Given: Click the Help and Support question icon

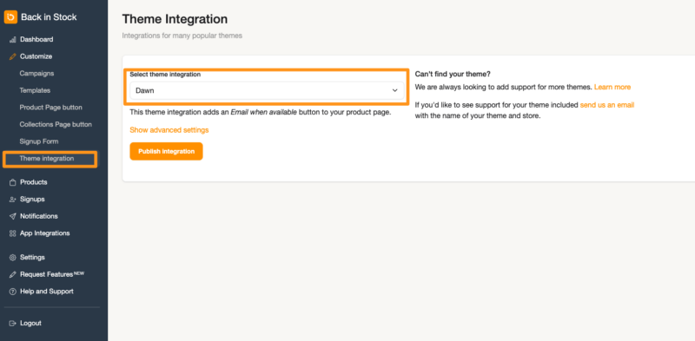Looking at the screenshot, I should [x=12, y=292].
